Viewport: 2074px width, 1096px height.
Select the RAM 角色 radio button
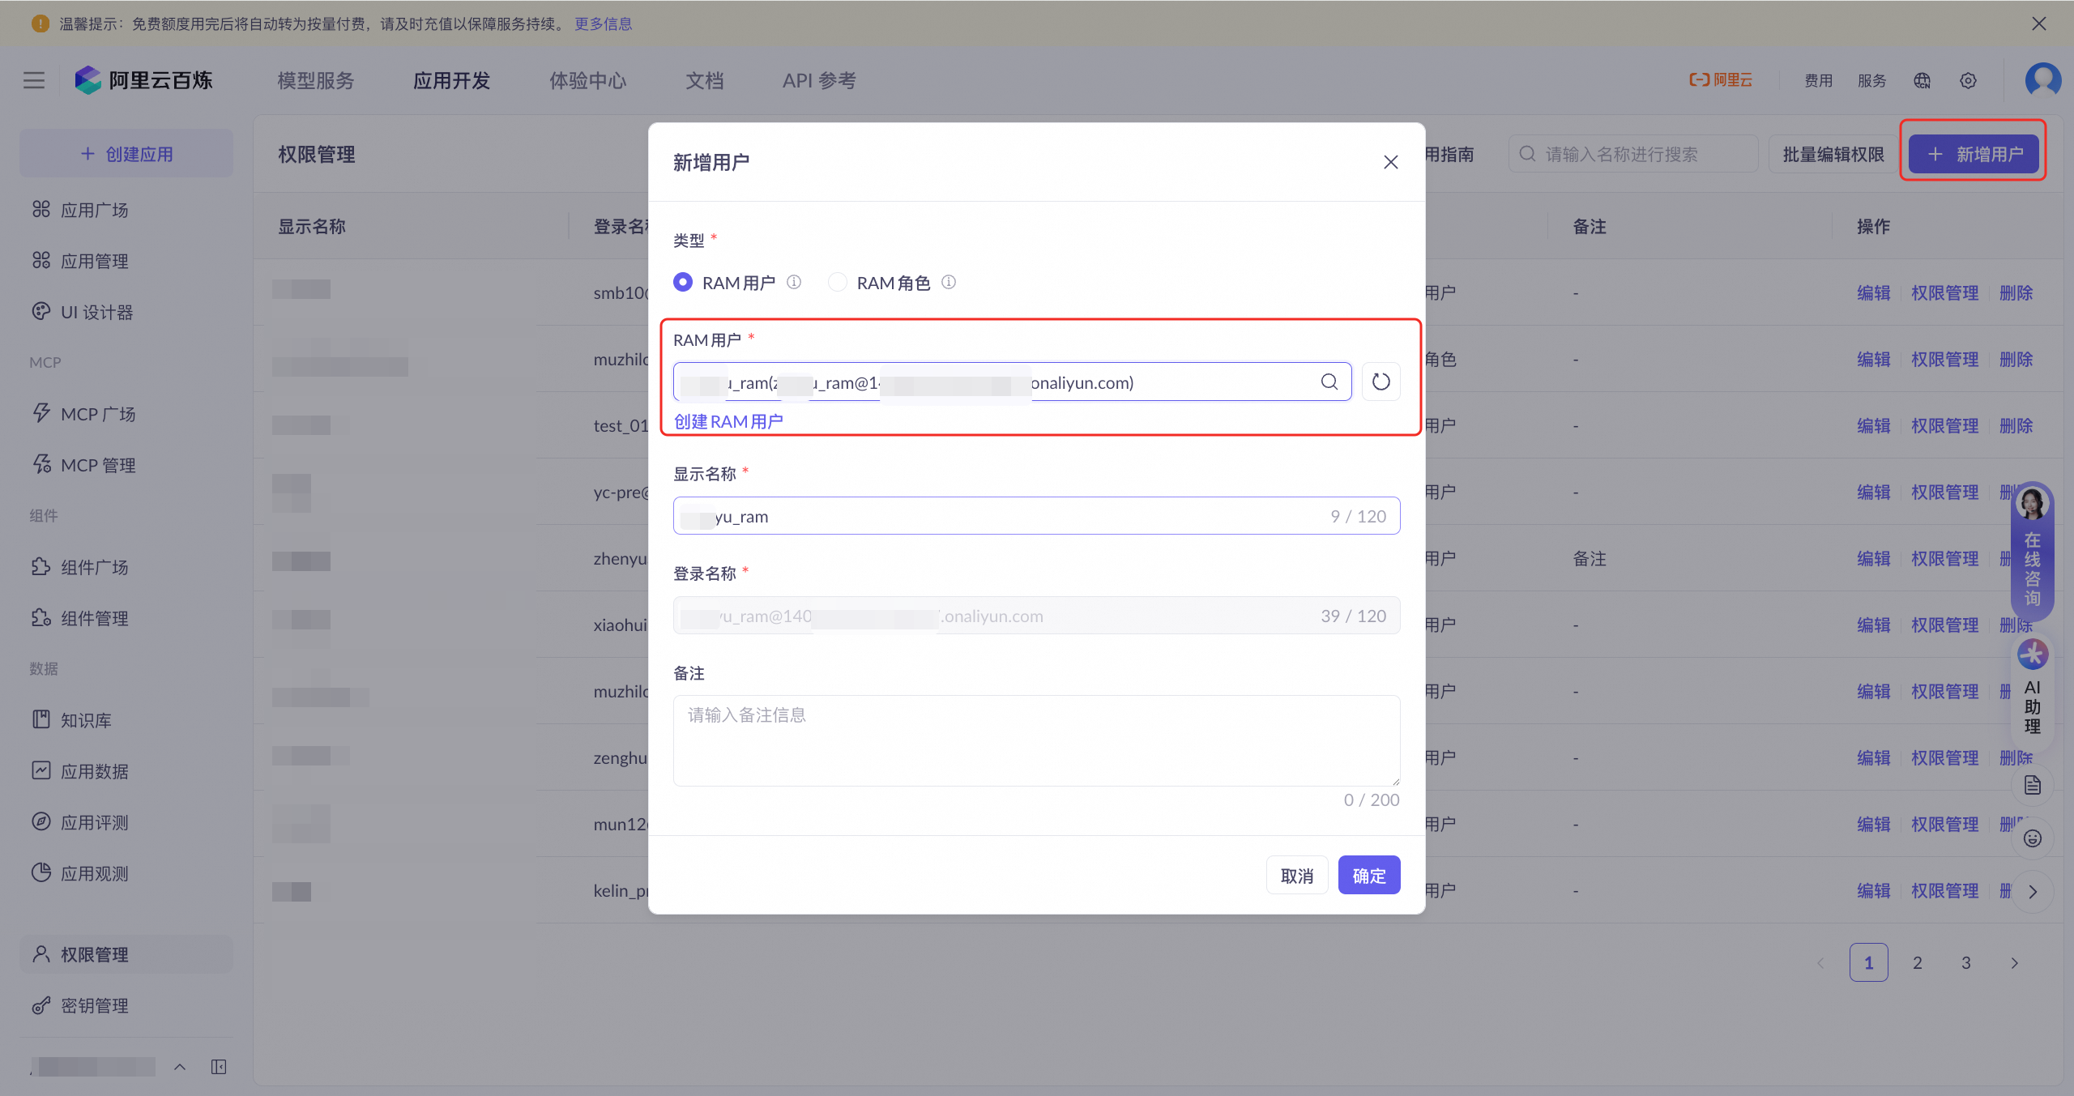(x=838, y=282)
